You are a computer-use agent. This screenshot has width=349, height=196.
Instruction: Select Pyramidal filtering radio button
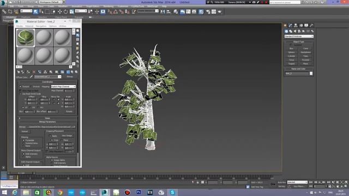tap(23, 140)
